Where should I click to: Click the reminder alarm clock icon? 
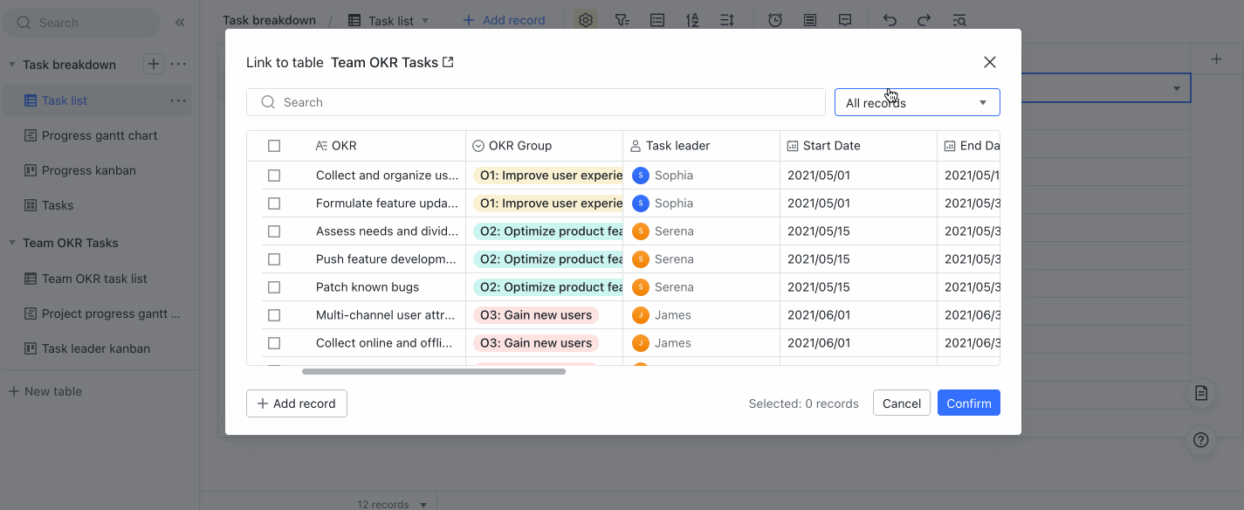[774, 20]
